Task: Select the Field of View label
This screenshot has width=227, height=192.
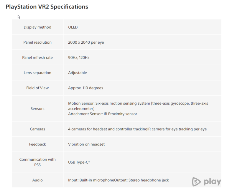Action: 37,88
